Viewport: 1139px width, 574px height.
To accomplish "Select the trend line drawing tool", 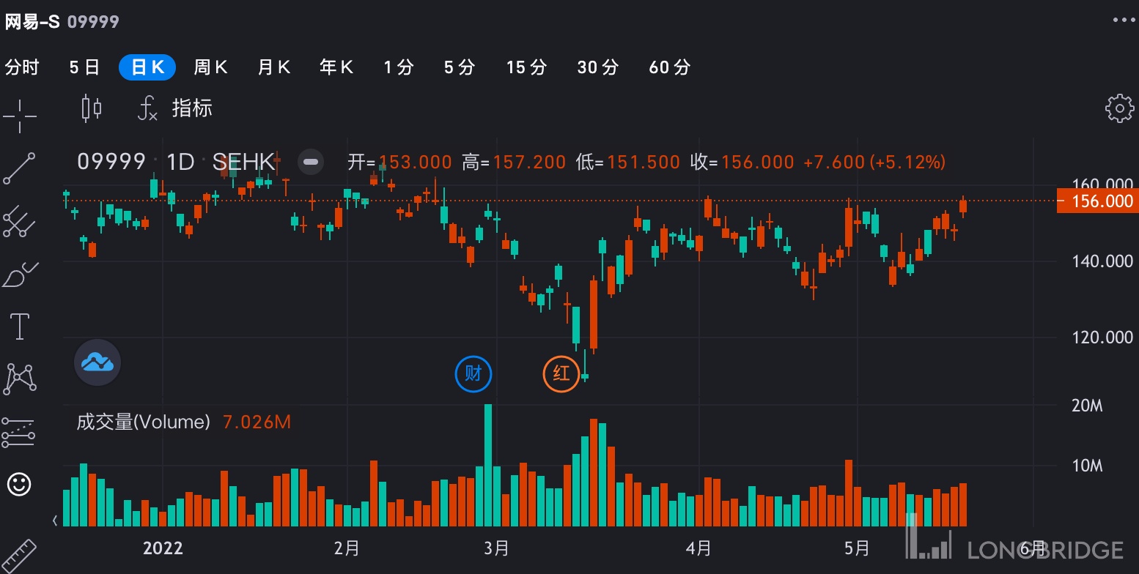I will (x=20, y=168).
